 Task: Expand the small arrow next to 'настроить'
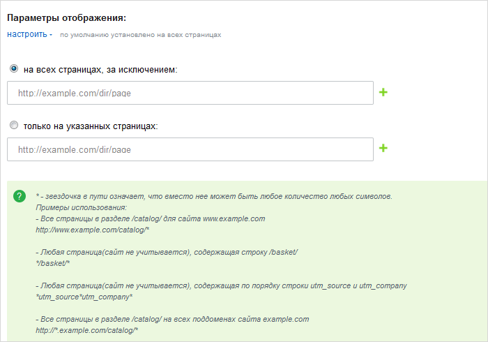(x=51, y=35)
